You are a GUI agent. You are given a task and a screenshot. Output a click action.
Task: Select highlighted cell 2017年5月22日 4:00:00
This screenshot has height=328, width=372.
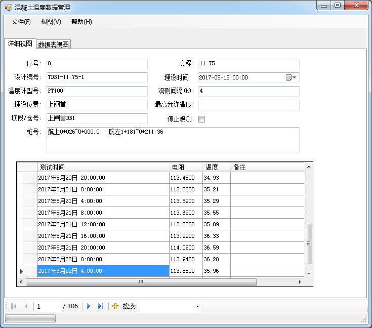click(x=103, y=271)
